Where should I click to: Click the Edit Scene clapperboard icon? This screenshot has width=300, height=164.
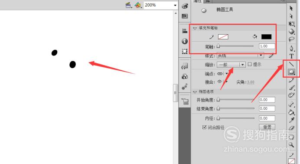129,5
